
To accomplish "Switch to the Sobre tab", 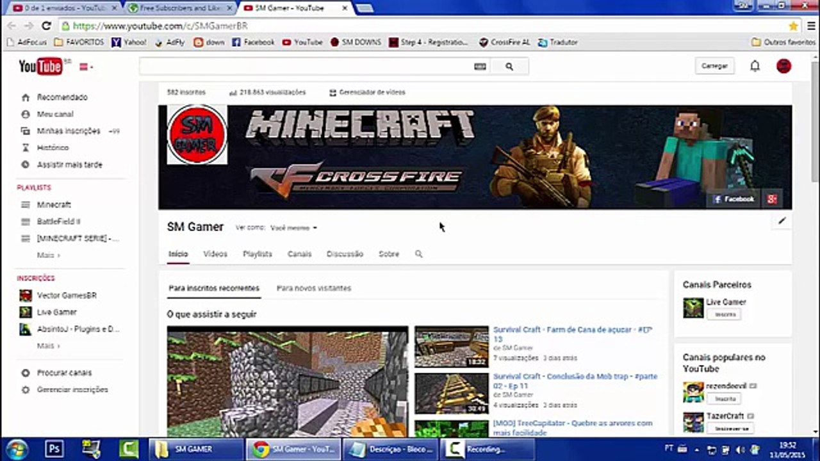I will click(x=389, y=254).
